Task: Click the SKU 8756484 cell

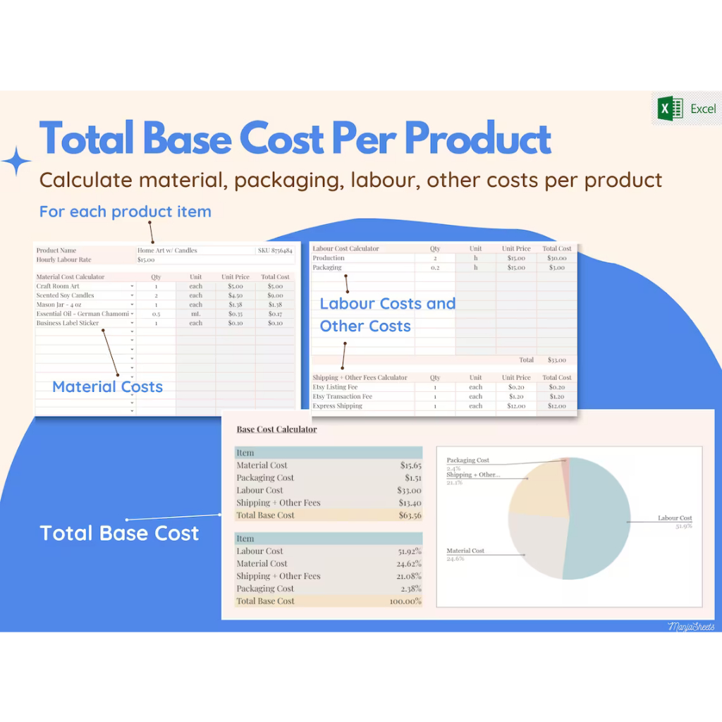Action: click(x=274, y=250)
